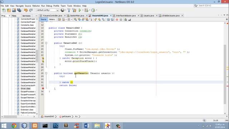Viewport: 229px width, 129px height.
Task: Minimize the Projects panel group
Action: click(36, 16)
